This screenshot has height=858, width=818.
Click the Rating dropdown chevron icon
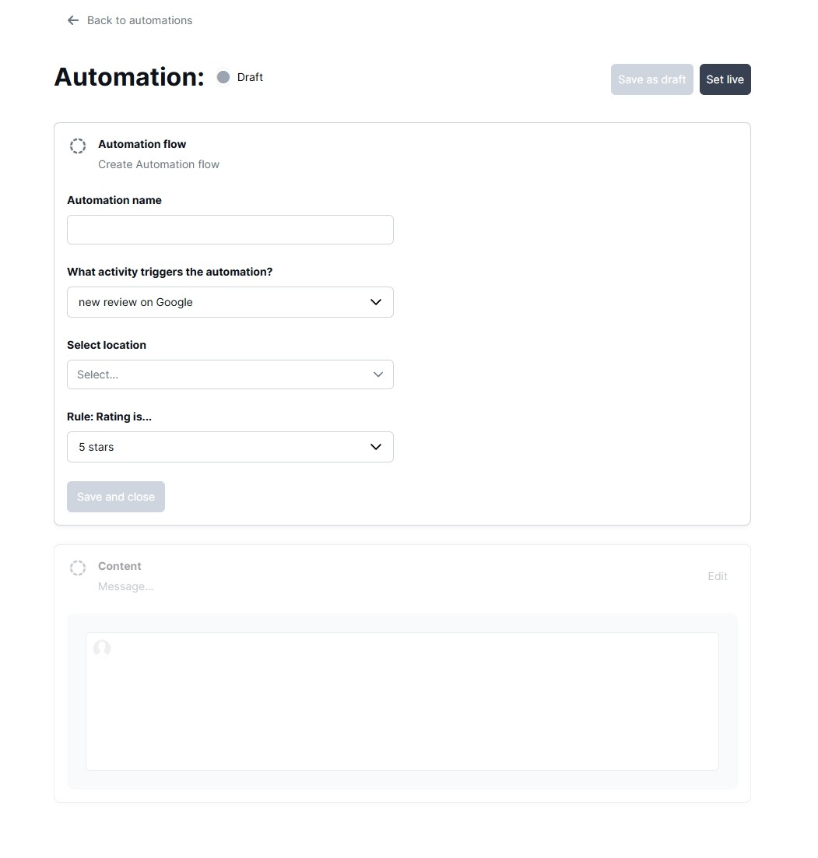click(x=376, y=447)
